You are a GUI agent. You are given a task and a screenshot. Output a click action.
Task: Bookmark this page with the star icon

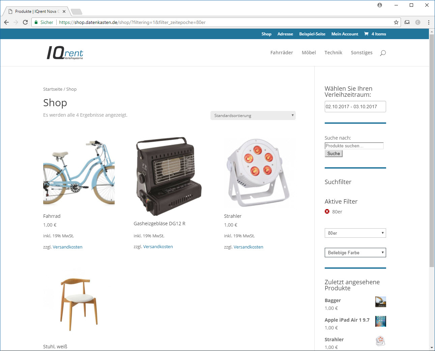[x=396, y=22]
